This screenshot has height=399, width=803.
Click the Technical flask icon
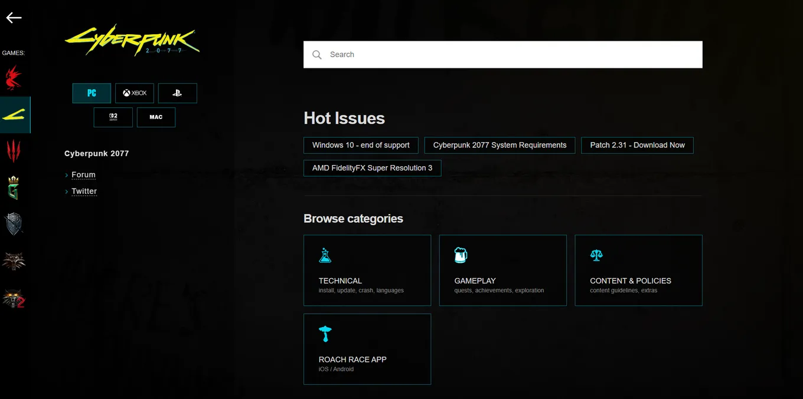click(325, 255)
